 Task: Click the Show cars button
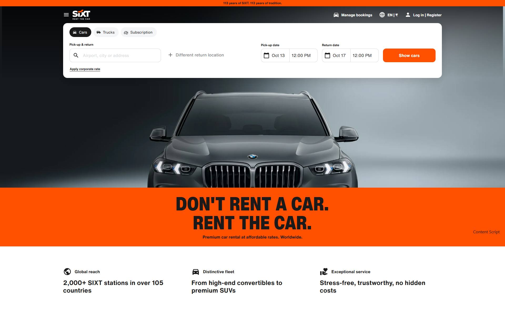409,55
